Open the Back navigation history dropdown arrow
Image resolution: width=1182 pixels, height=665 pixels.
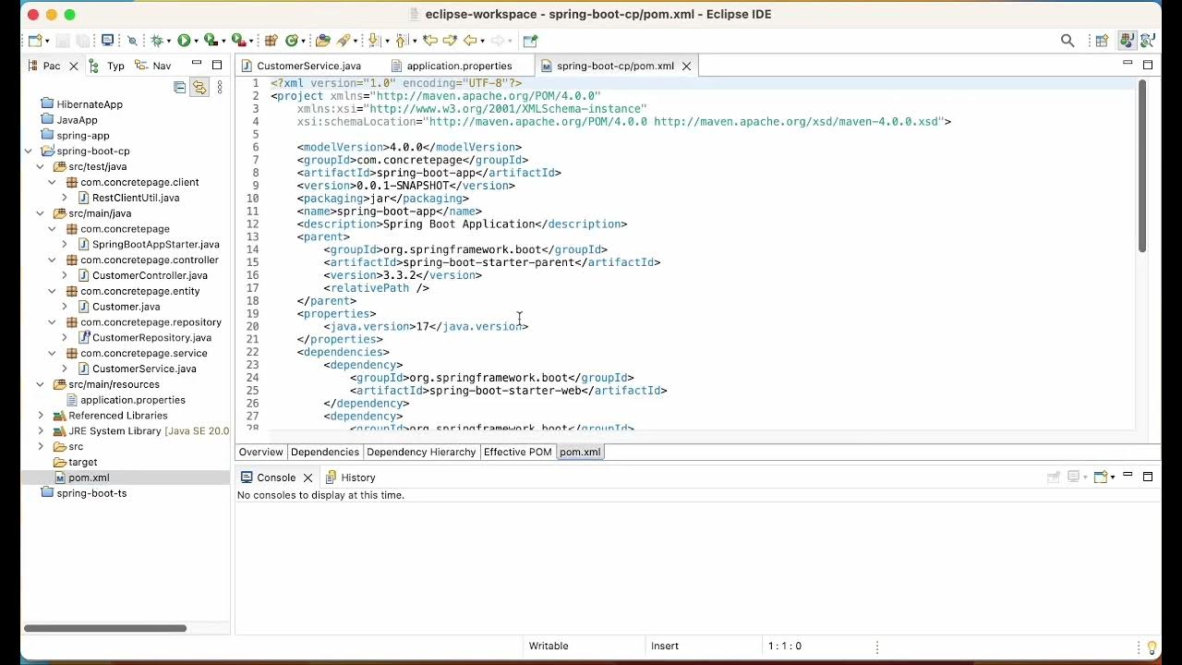coord(483,42)
